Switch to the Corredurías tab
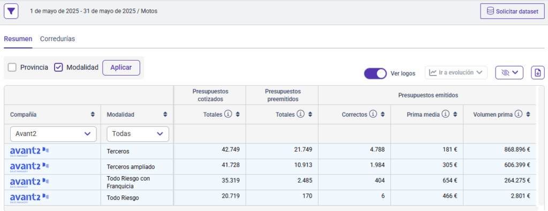The height and width of the screenshot is (211, 548). tap(57, 39)
